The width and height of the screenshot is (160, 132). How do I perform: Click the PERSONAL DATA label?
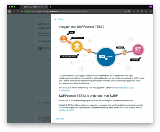pos(78,38)
